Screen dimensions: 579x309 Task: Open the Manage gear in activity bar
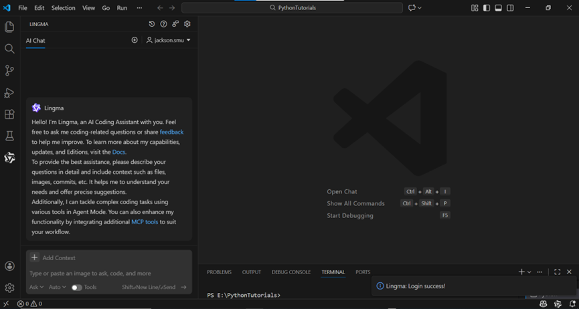(x=9, y=288)
